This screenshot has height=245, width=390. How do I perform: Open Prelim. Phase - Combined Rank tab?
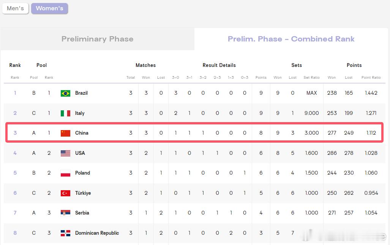pyautogui.click(x=291, y=39)
